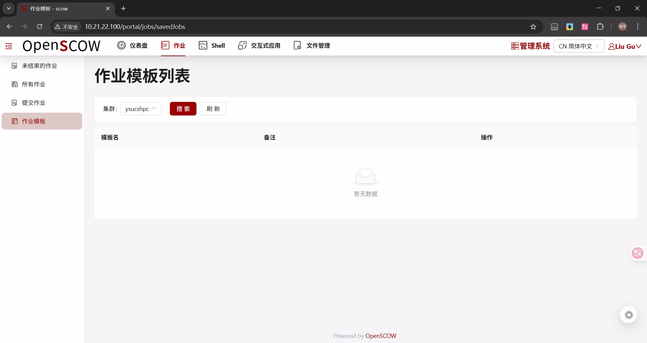
Task: Click inside the browser address bar
Action: coord(236,27)
